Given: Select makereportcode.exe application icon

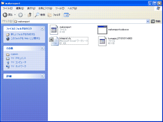Looking at the screenshot, I should point(102,30).
